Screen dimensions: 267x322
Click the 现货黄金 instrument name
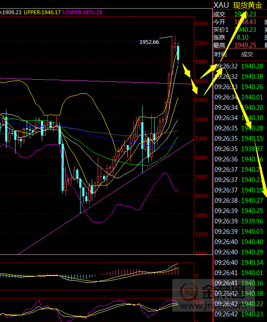[x=248, y=5]
